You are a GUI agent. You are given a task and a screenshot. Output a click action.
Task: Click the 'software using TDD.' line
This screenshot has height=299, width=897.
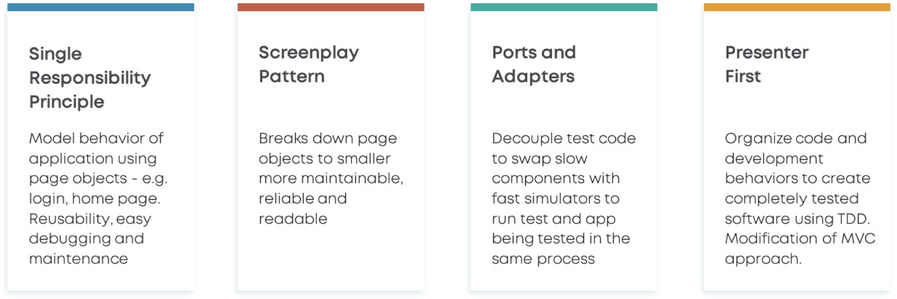coord(797,219)
